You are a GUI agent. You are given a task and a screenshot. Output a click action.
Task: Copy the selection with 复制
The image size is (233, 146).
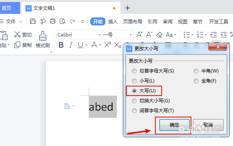click(23, 45)
